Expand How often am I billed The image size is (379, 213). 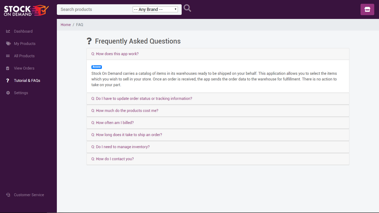pyautogui.click(x=113, y=123)
